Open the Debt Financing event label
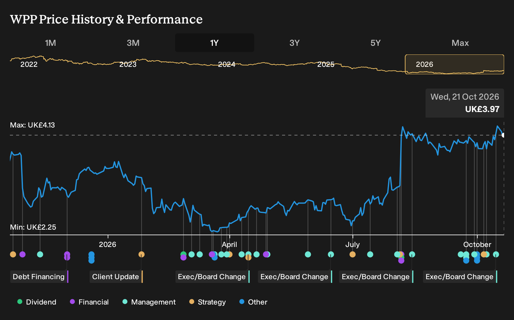This screenshot has height=320, width=514. [39, 277]
